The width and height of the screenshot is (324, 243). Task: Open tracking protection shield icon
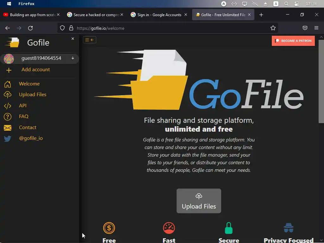(x=62, y=28)
